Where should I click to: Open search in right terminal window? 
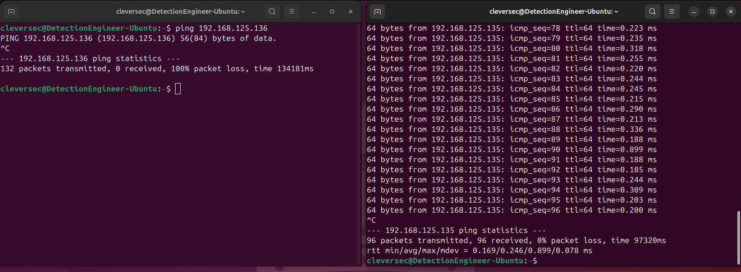point(653,11)
